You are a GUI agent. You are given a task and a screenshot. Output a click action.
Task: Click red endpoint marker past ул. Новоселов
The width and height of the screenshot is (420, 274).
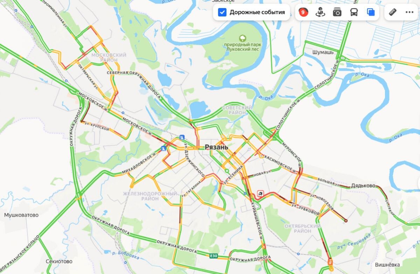tap(346, 221)
